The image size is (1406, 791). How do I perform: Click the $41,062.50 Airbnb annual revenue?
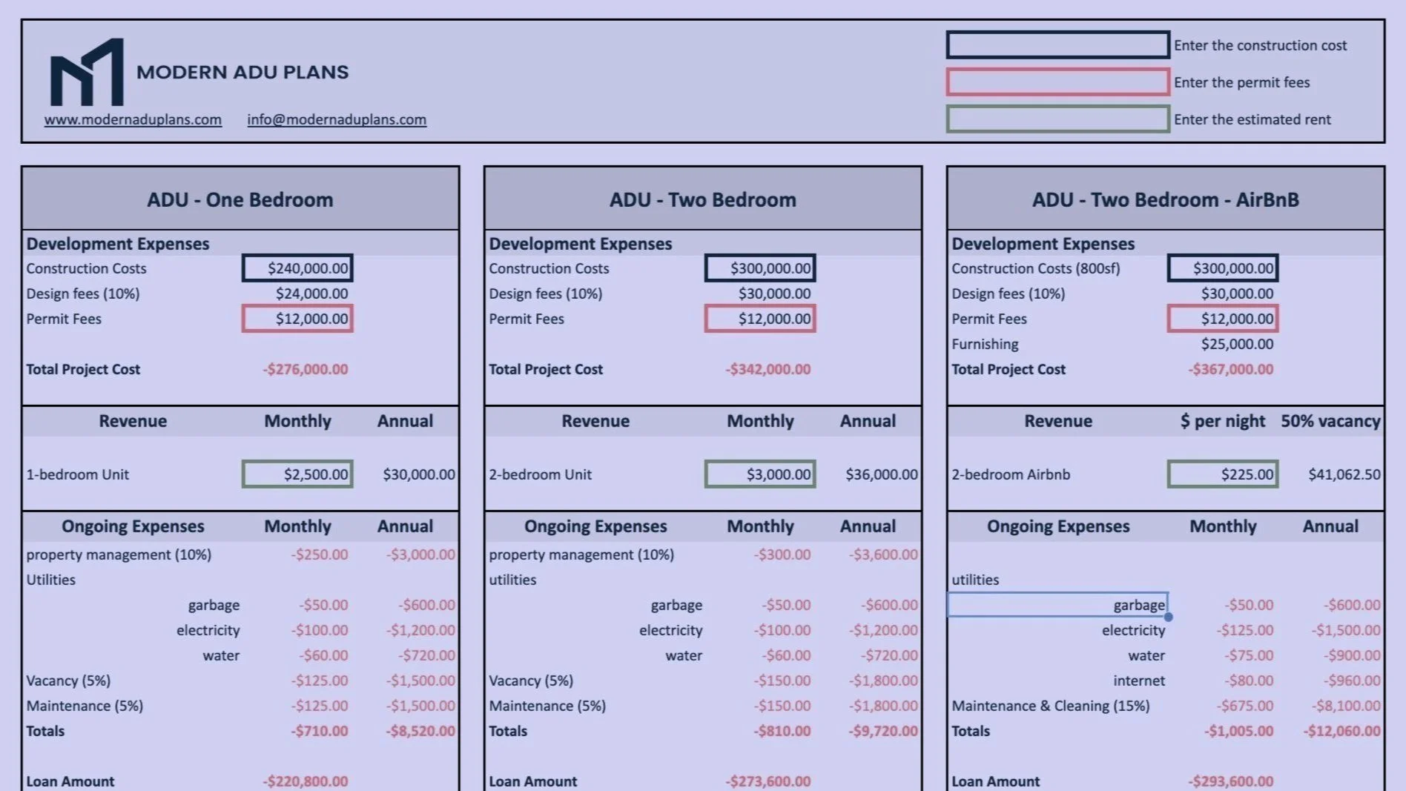click(1344, 474)
